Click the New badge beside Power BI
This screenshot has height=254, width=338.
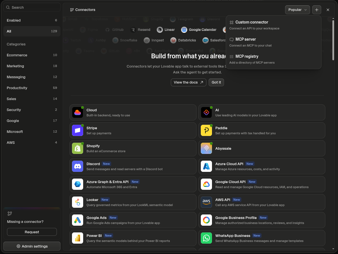click(108, 235)
